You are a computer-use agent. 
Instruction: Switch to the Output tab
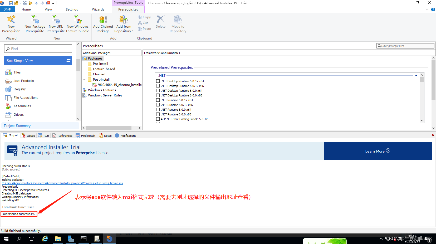[x=11, y=135]
